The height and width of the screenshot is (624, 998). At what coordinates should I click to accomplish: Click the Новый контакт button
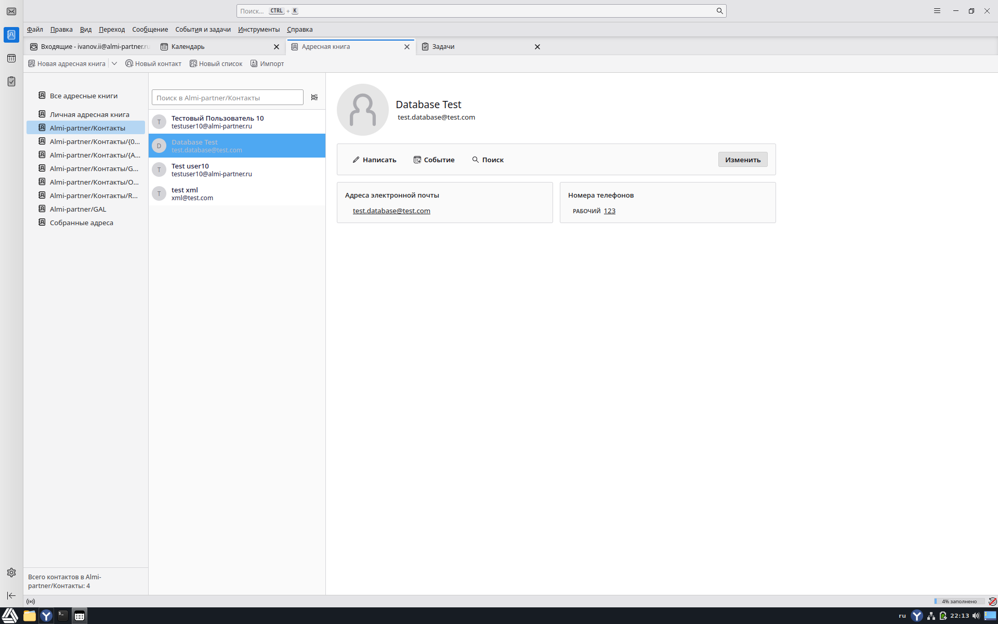pos(153,63)
